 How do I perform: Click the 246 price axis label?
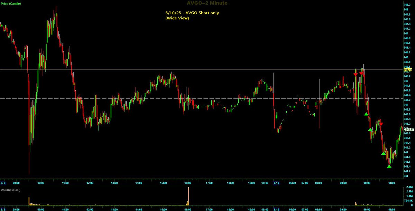(406, 57)
